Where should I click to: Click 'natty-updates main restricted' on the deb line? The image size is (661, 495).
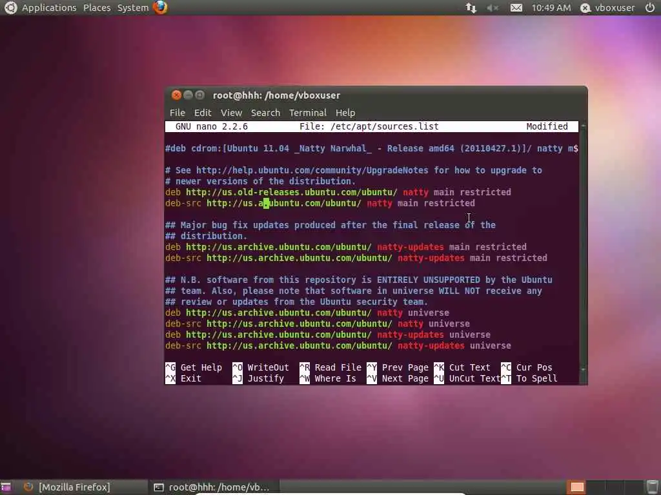(x=451, y=247)
